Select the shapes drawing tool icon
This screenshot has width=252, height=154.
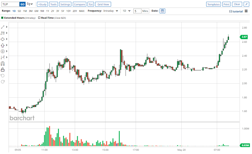click(x=3, y=39)
